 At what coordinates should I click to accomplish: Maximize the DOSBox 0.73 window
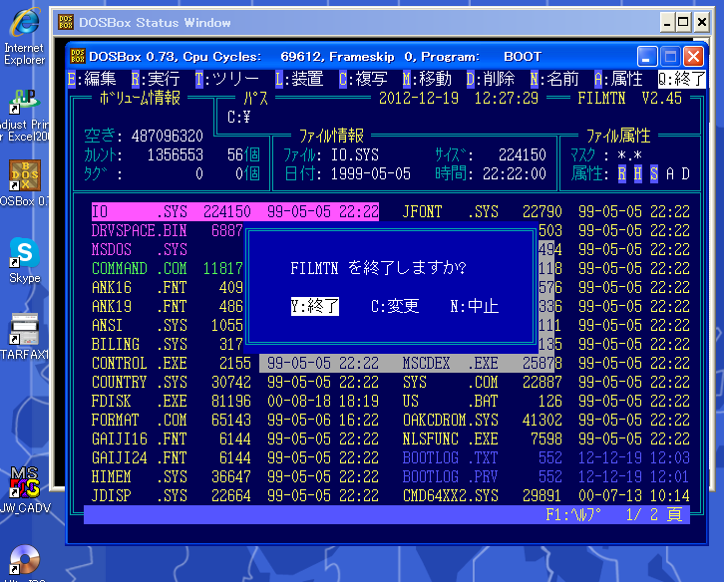[x=670, y=57]
